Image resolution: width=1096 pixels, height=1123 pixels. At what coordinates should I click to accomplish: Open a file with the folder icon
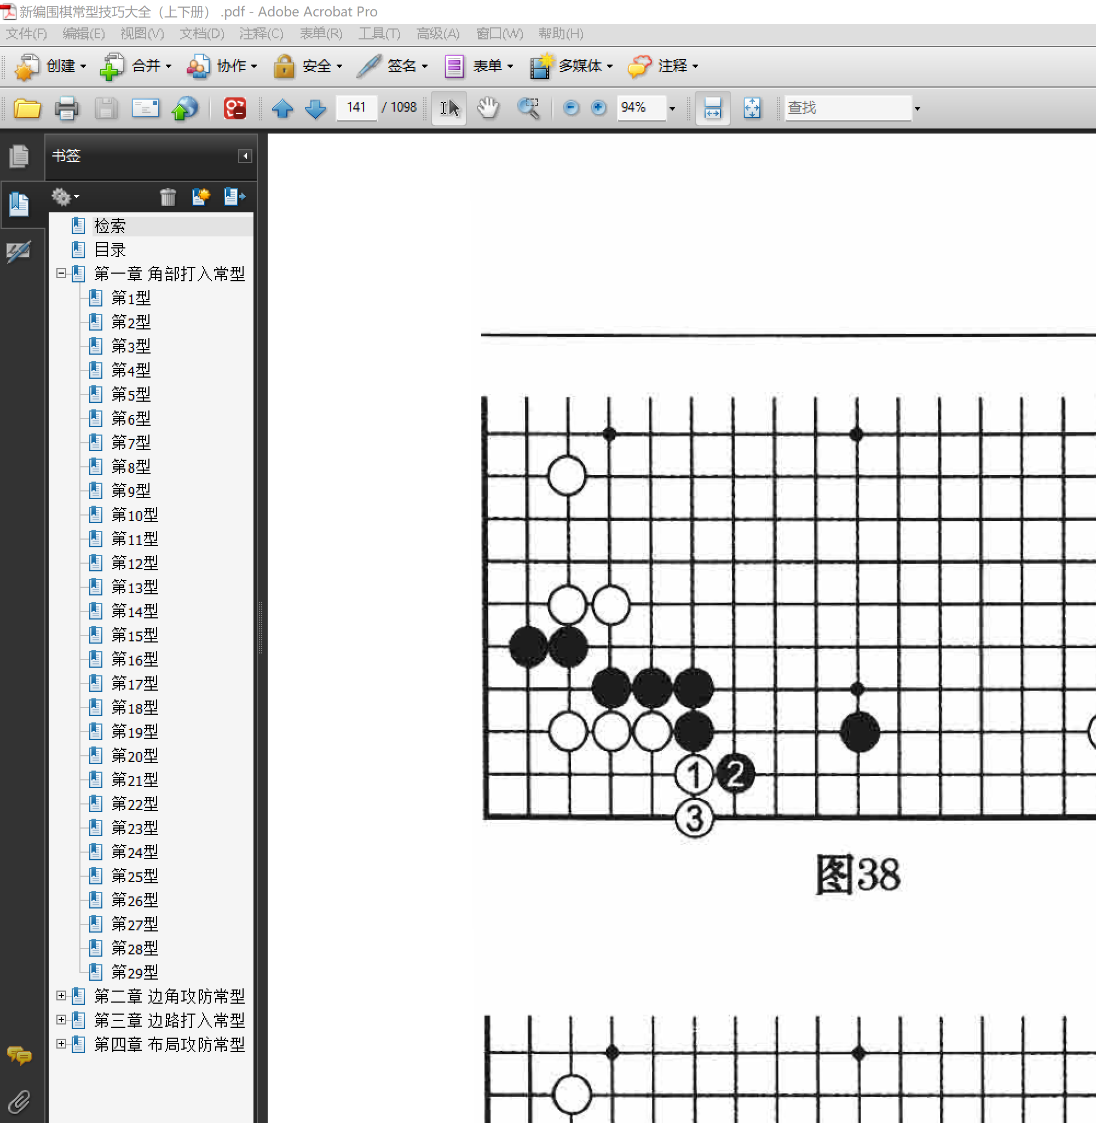point(27,108)
